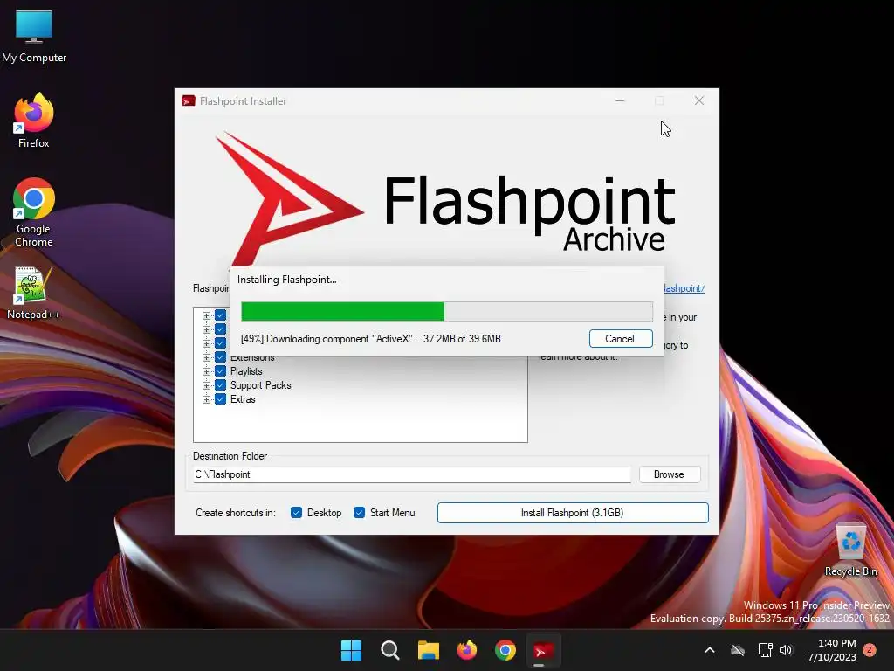
Task: Expand the Playlists tree node
Action: (206, 371)
